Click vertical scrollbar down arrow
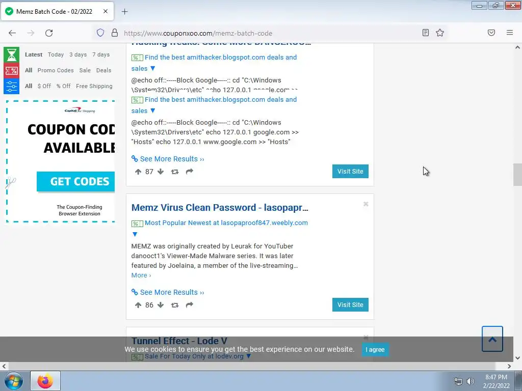 (x=517, y=358)
